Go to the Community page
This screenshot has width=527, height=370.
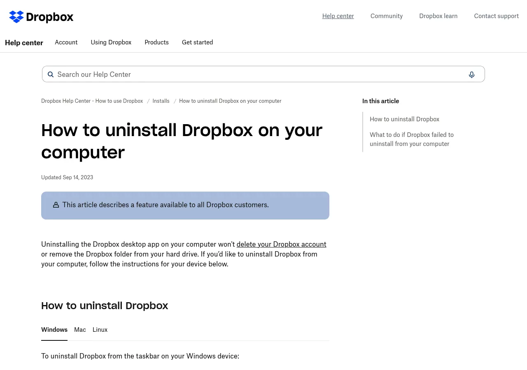pyautogui.click(x=387, y=16)
